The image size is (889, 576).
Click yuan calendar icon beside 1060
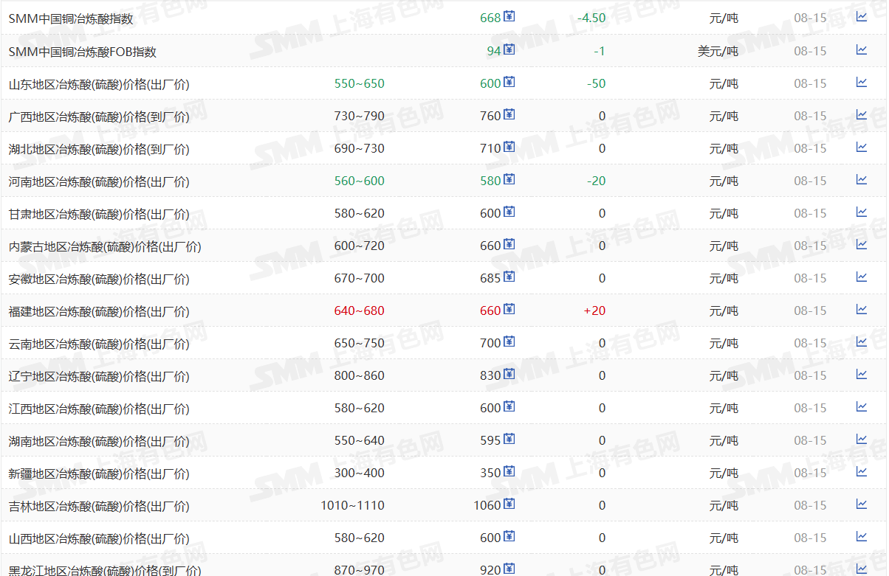(x=509, y=504)
